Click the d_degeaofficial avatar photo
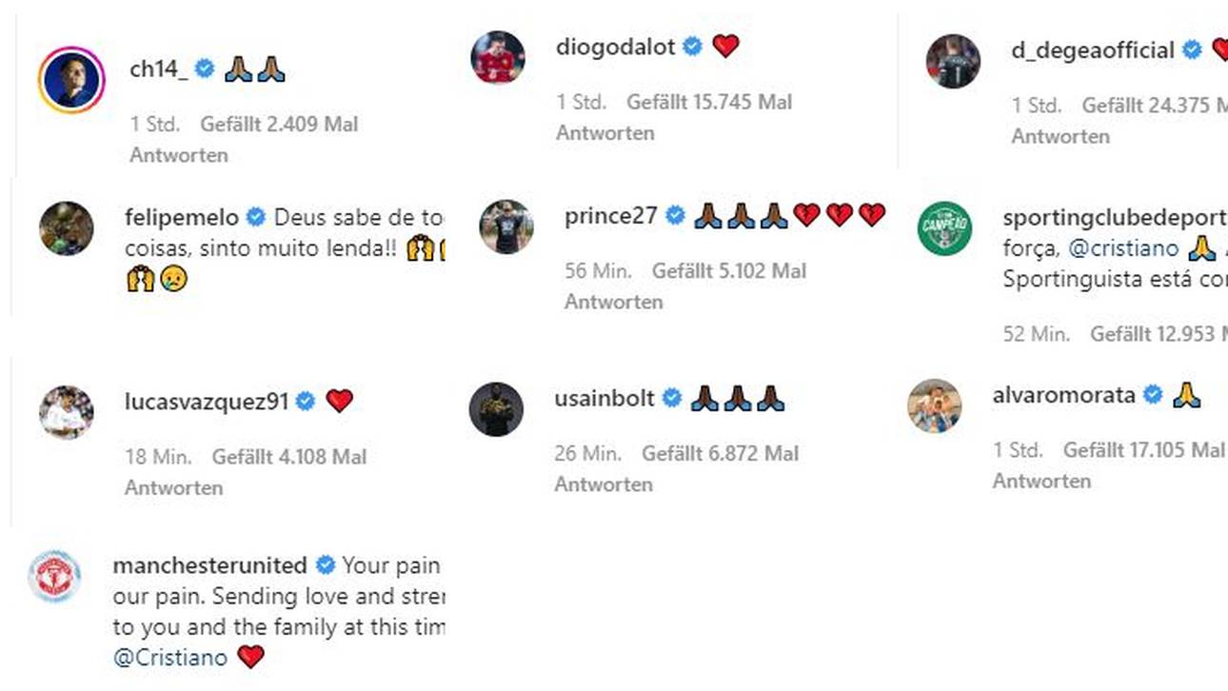This screenshot has width=1228, height=691. [953, 62]
